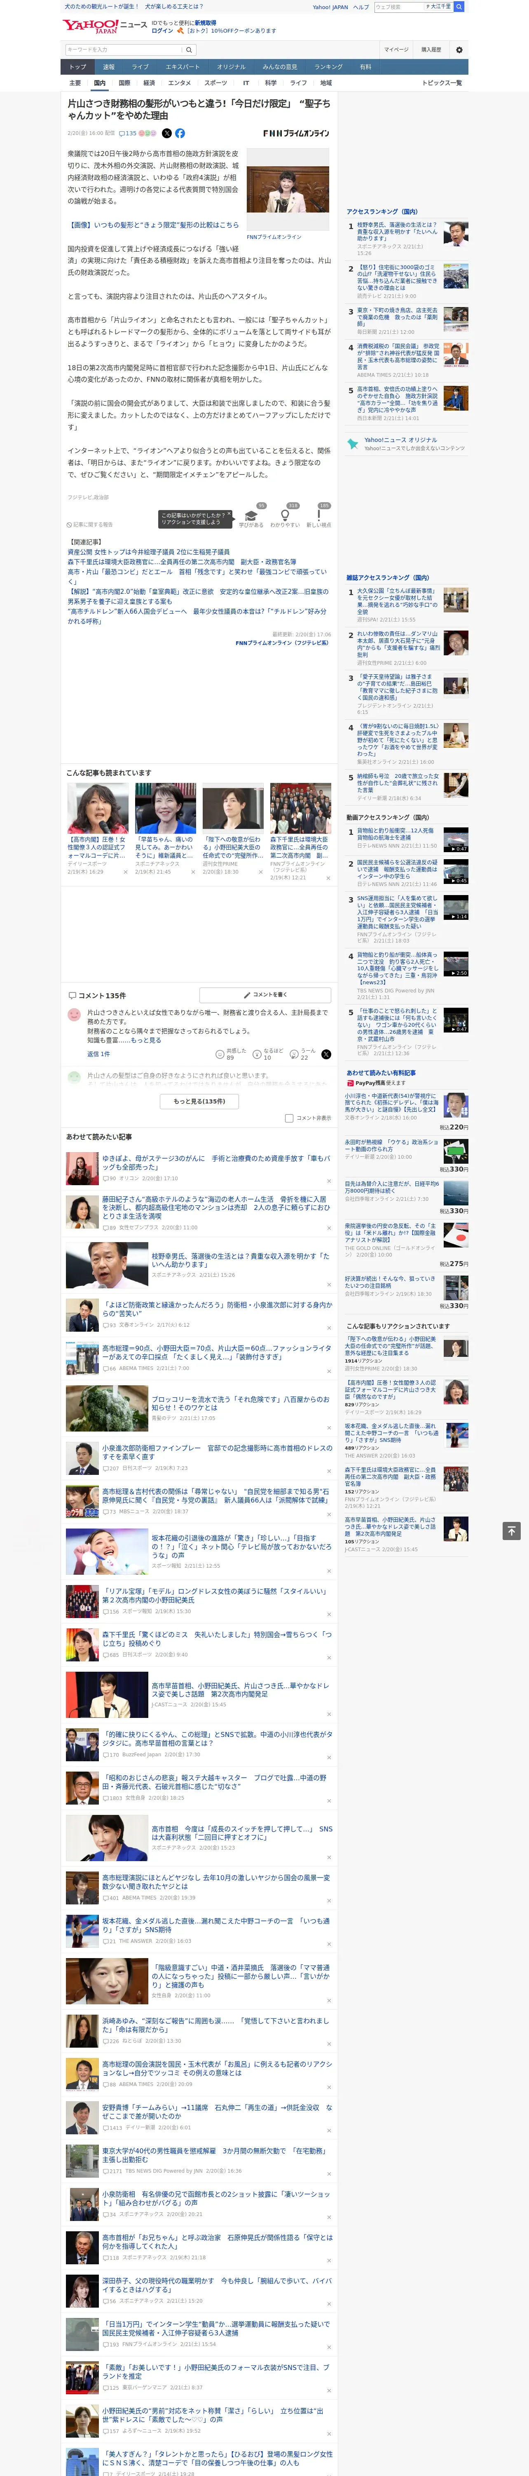The image size is (529, 2476).
Task: Click the ログイン link
Action: pos(162,31)
